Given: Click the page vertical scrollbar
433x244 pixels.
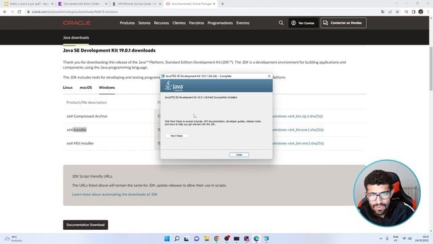Looking at the screenshot, I should tap(431, 68).
